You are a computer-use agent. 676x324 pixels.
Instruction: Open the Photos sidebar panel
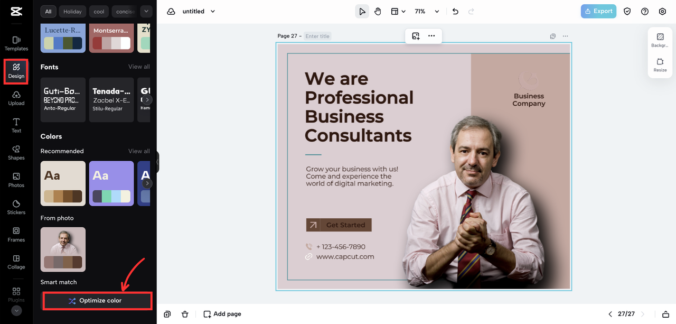point(16,180)
